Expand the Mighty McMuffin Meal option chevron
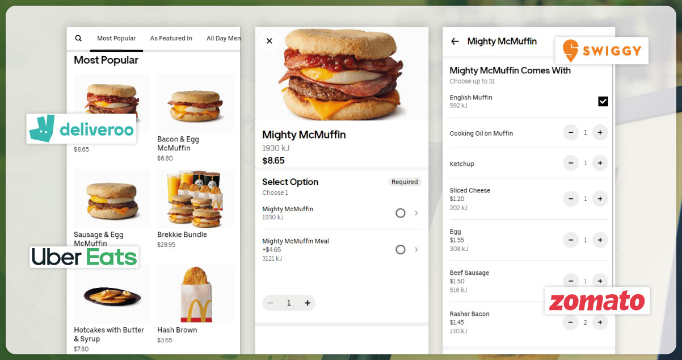The height and width of the screenshot is (360, 682). pyautogui.click(x=416, y=249)
